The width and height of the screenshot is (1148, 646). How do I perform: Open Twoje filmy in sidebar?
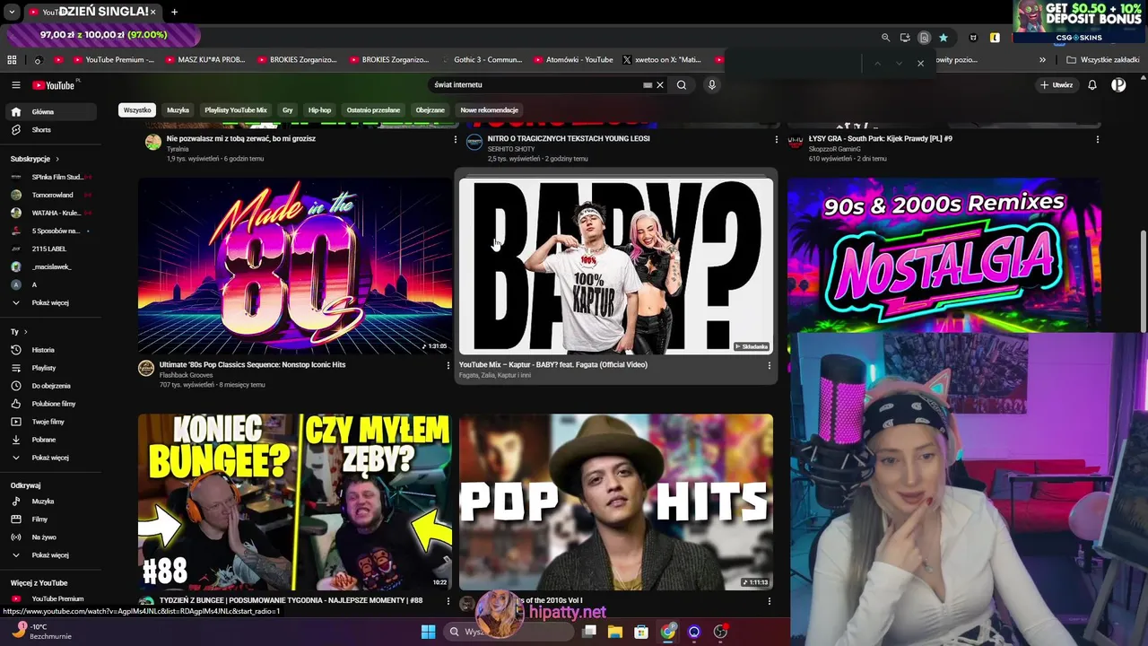(51, 422)
